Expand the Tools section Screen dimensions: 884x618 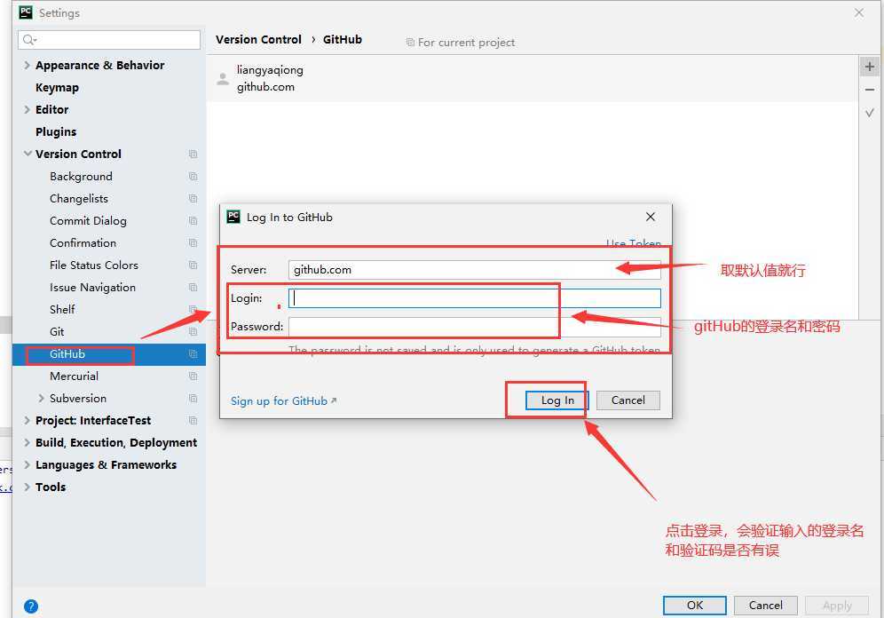click(x=27, y=487)
